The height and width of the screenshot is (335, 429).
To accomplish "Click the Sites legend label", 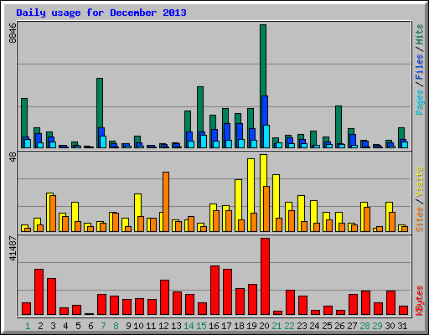I will click(420, 219).
